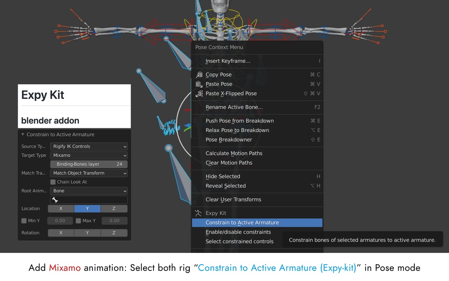
Task: Click the Copy Pose clipboard icon
Action: click(199, 75)
